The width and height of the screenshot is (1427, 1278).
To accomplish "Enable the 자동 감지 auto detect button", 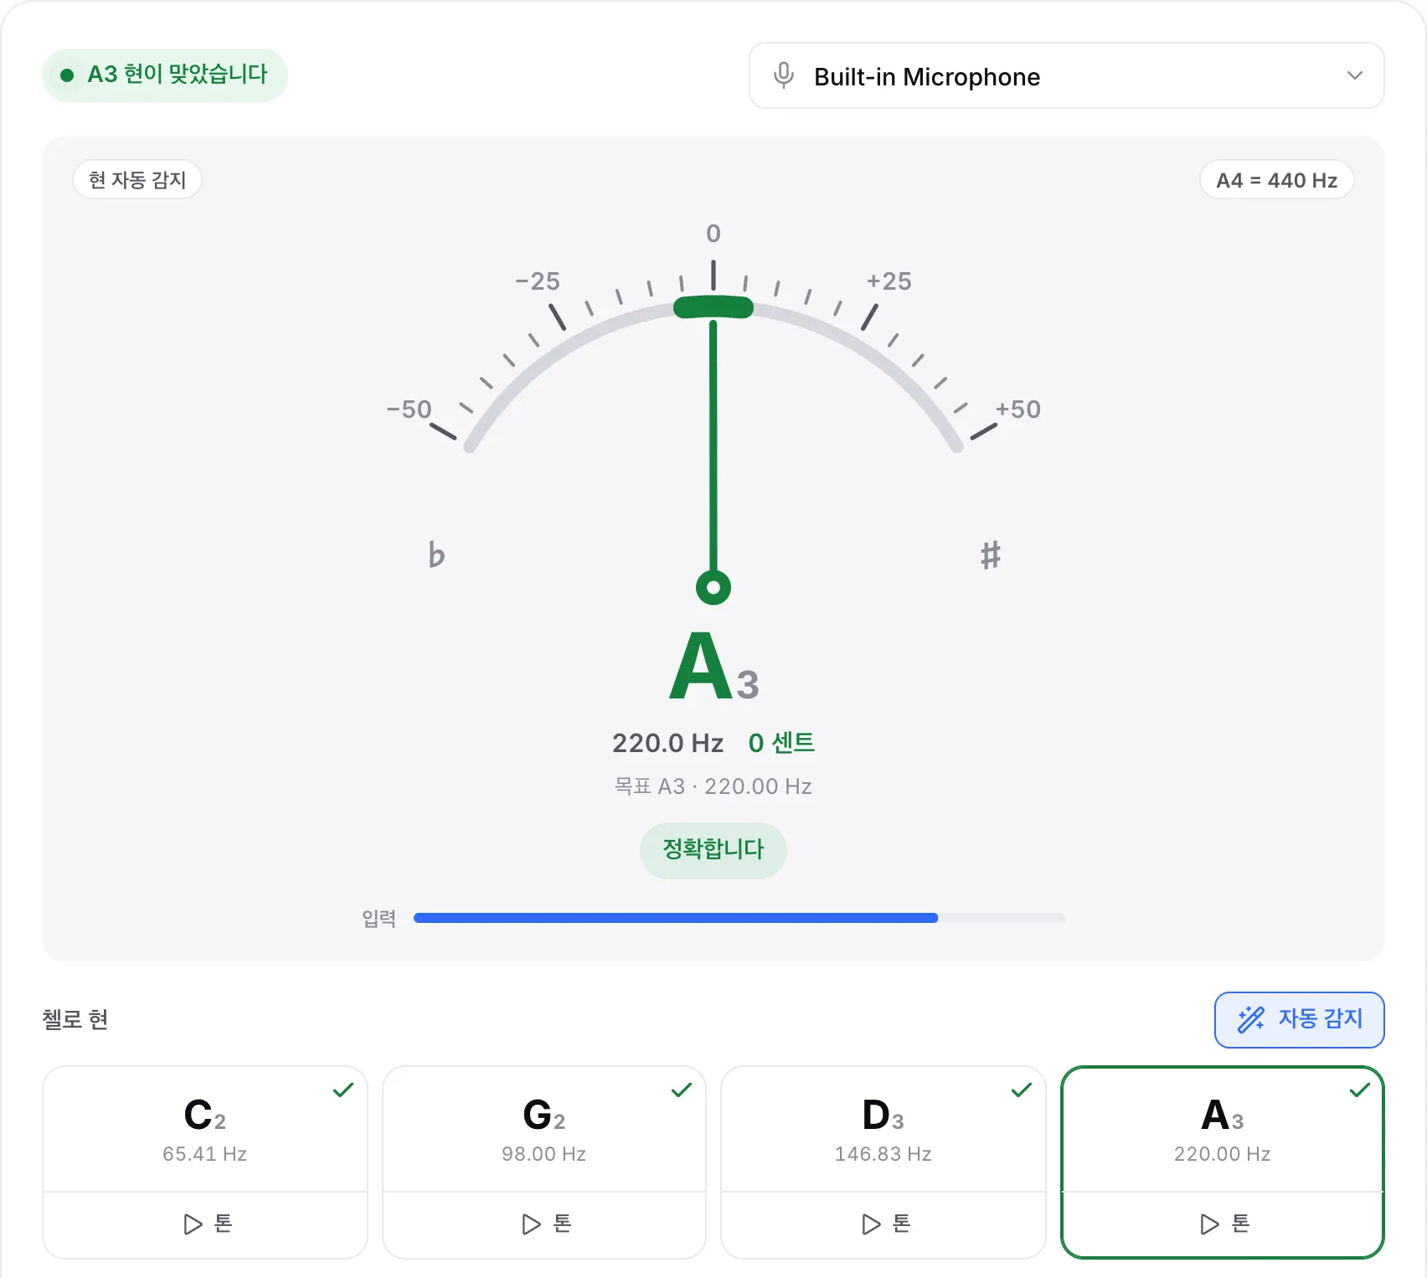I will [x=1299, y=1019].
